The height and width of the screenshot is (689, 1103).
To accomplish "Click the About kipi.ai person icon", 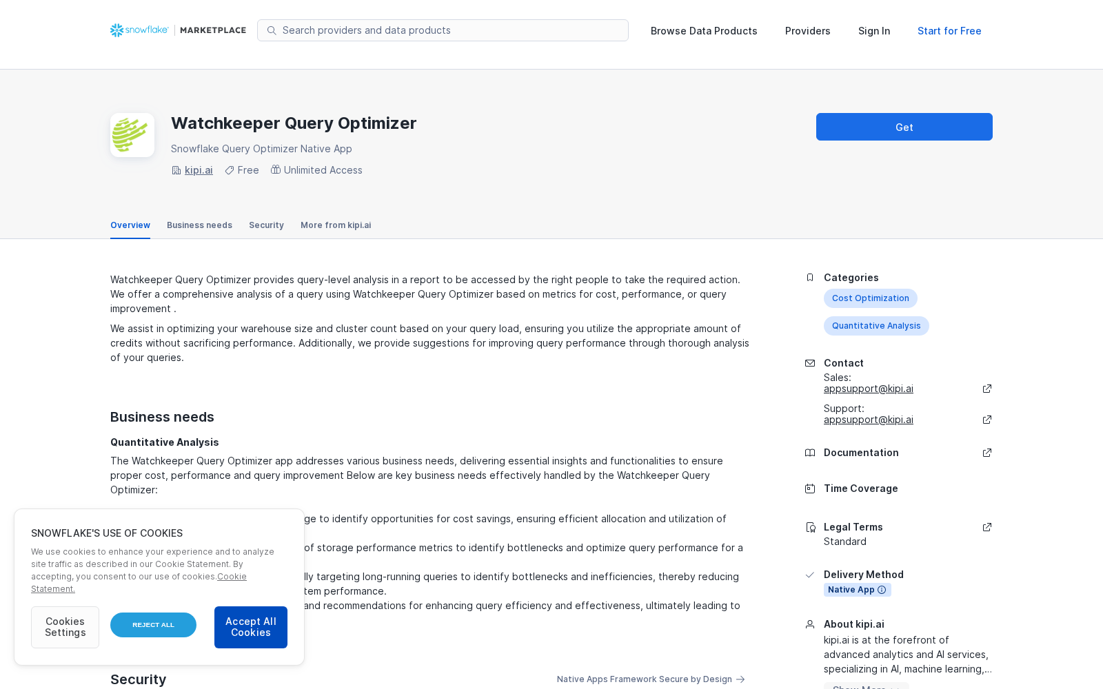I will 810,624.
